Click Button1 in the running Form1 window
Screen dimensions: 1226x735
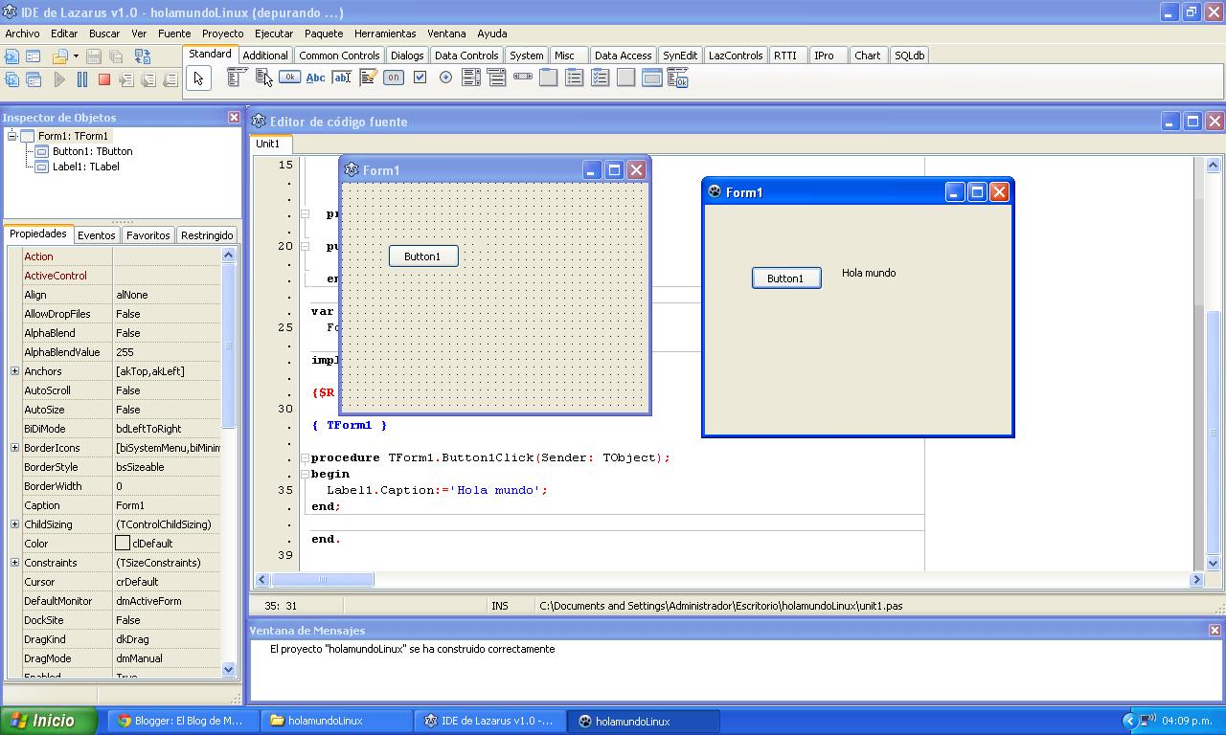(x=786, y=278)
